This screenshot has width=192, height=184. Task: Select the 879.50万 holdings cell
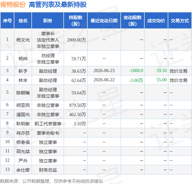(x=77, y=105)
